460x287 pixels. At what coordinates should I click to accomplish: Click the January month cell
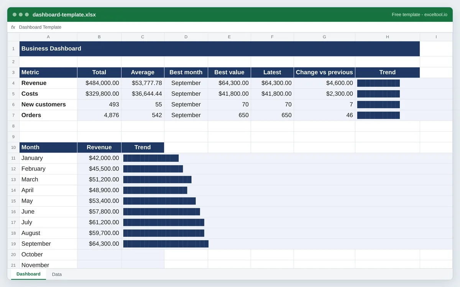click(x=48, y=158)
